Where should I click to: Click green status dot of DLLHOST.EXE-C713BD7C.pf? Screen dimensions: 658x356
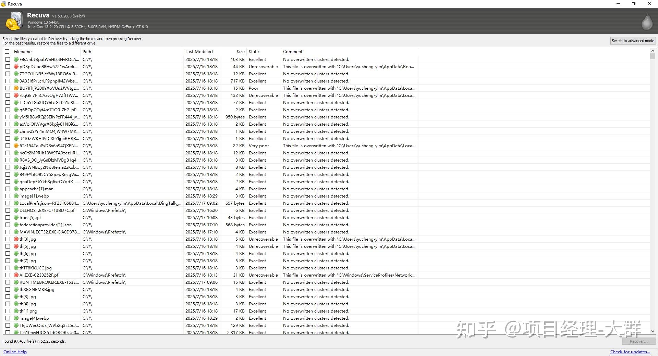16,210
